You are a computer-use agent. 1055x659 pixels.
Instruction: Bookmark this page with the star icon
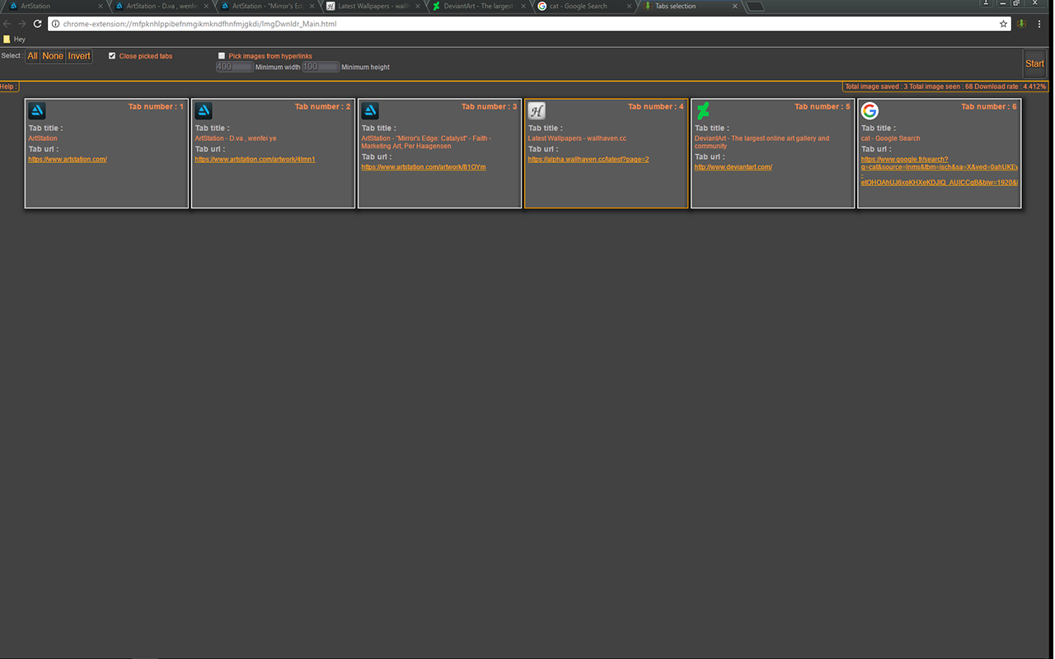point(1003,24)
